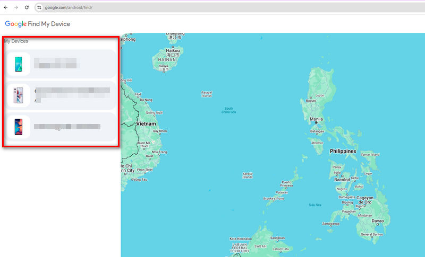The width and height of the screenshot is (425, 257).
Task: Click Spratly Islands label on map
Action: click(x=248, y=175)
